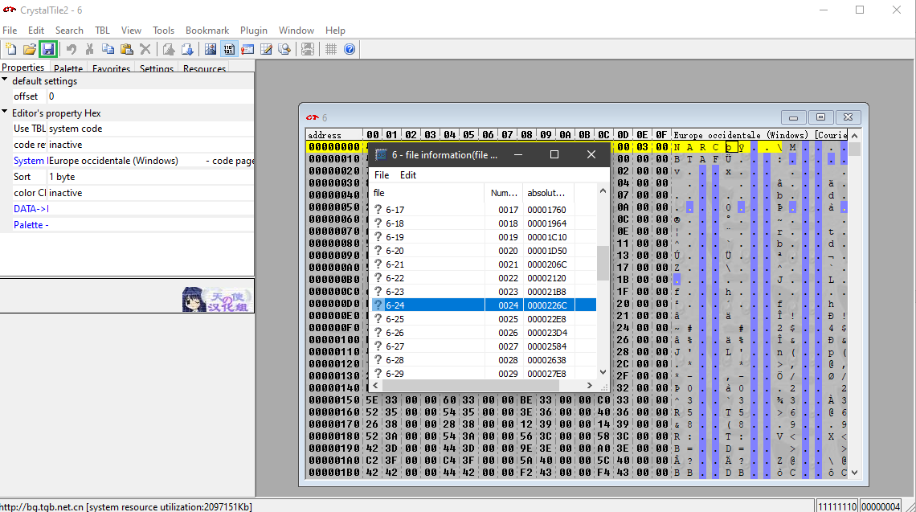Open the Plugin menu
Viewport: 916px width, 512px height.
point(254,31)
